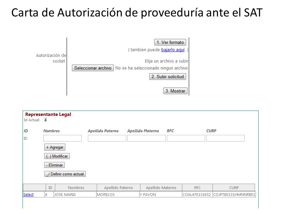Screen dimensions: 285x214
Task: Focus the Apellido Paterno input field
Action: (x=107, y=138)
